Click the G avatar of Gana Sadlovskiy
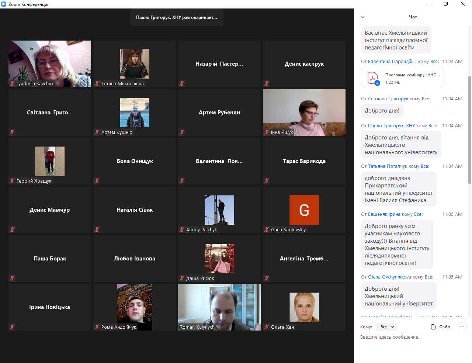Image resolution: width=472 pixels, height=363 pixels. tap(304, 210)
